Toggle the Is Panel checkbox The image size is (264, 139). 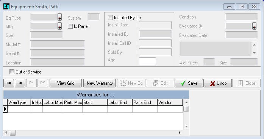pos(70,26)
